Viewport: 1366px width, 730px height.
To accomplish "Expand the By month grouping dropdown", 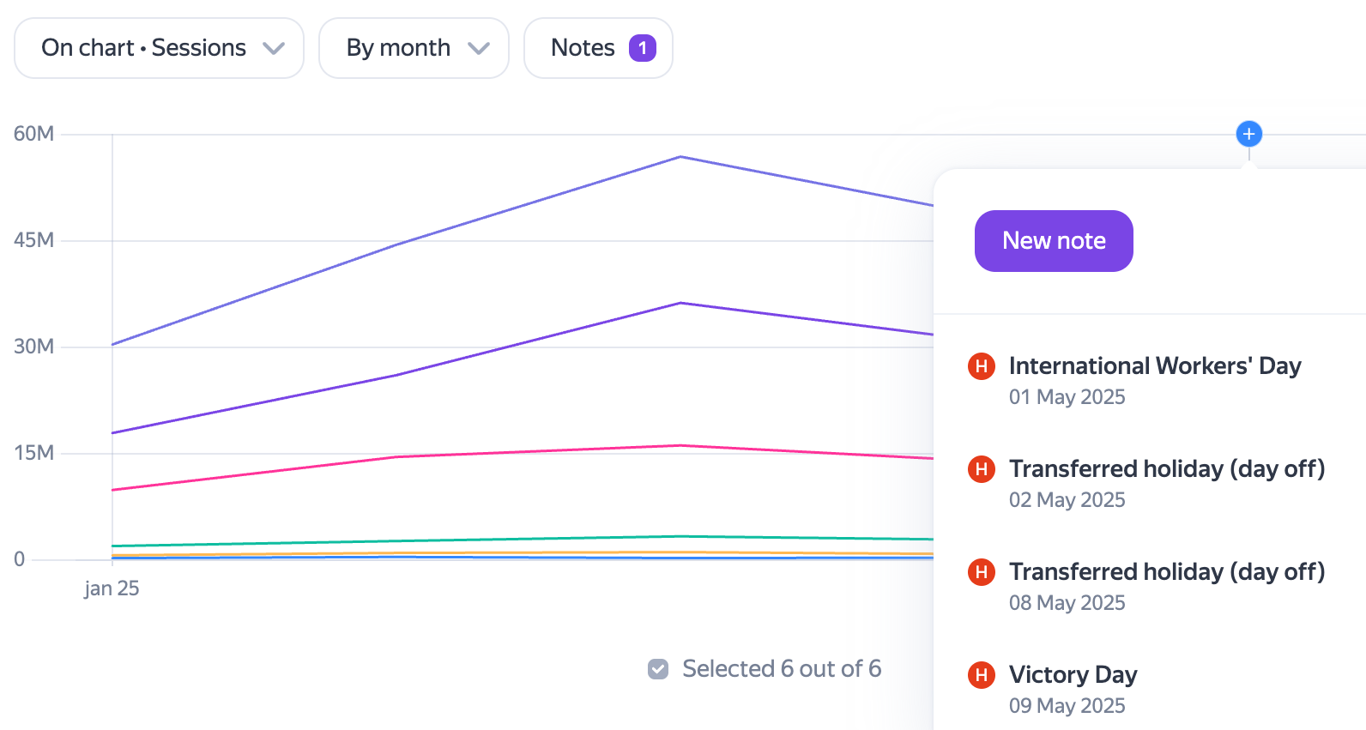I will coord(414,48).
